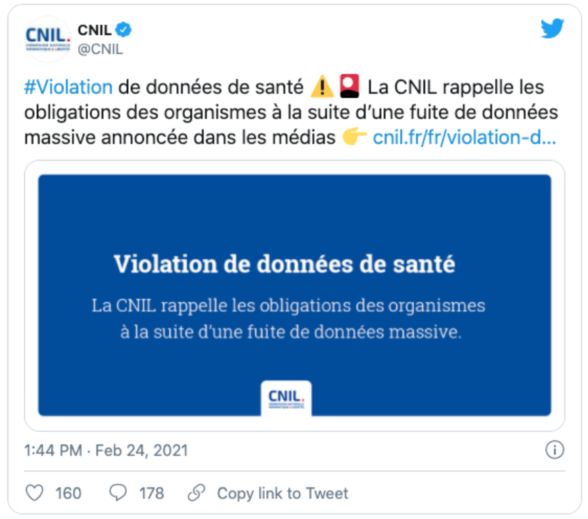Click the red siren emoji

click(349, 88)
